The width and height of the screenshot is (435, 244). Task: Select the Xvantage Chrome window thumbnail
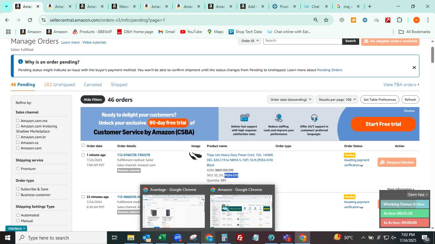[174, 207]
